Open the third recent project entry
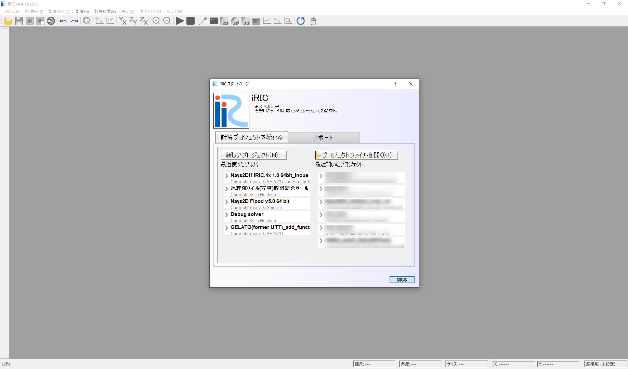628x369 pixels. pos(361,204)
